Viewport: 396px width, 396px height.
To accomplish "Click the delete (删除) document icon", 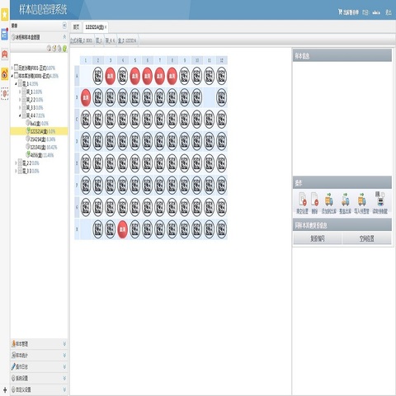I will (x=314, y=200).
